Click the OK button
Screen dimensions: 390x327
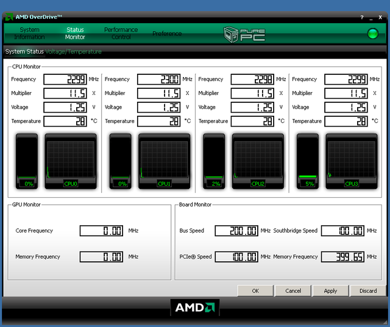(x=255, y=290)
